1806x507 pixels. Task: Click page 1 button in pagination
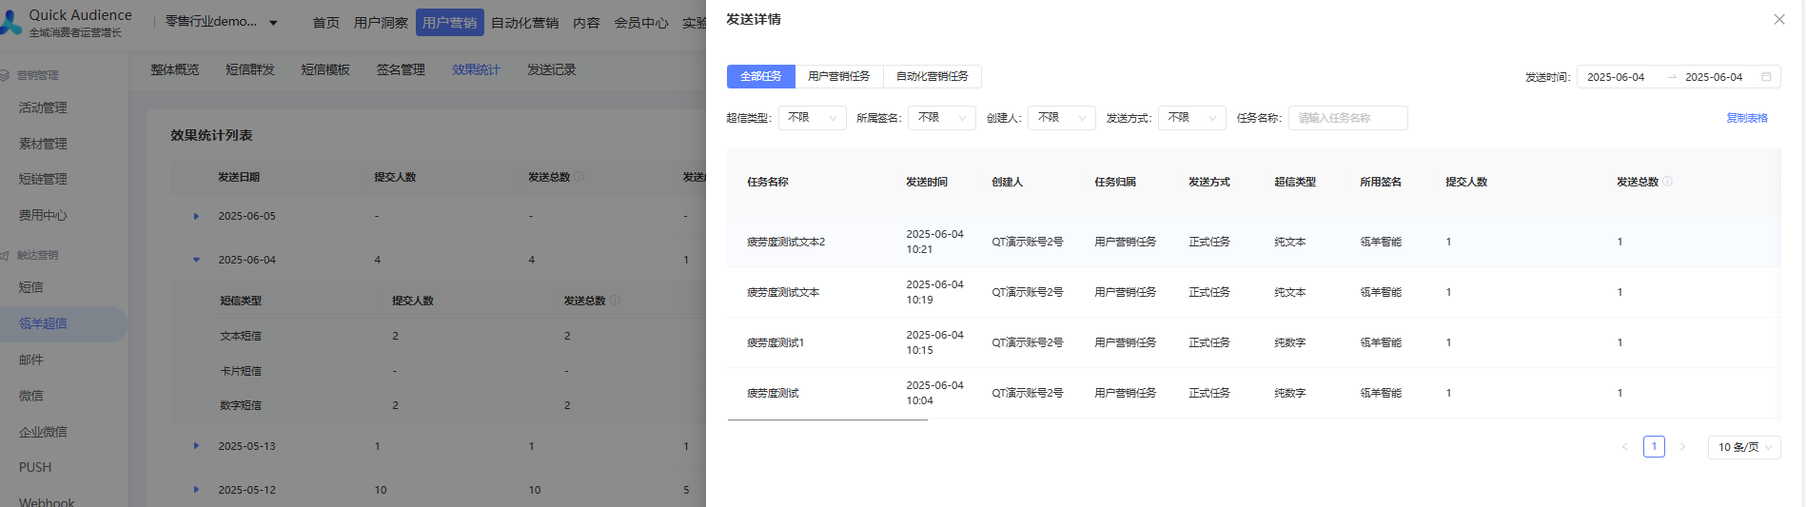click(1654, 447)
